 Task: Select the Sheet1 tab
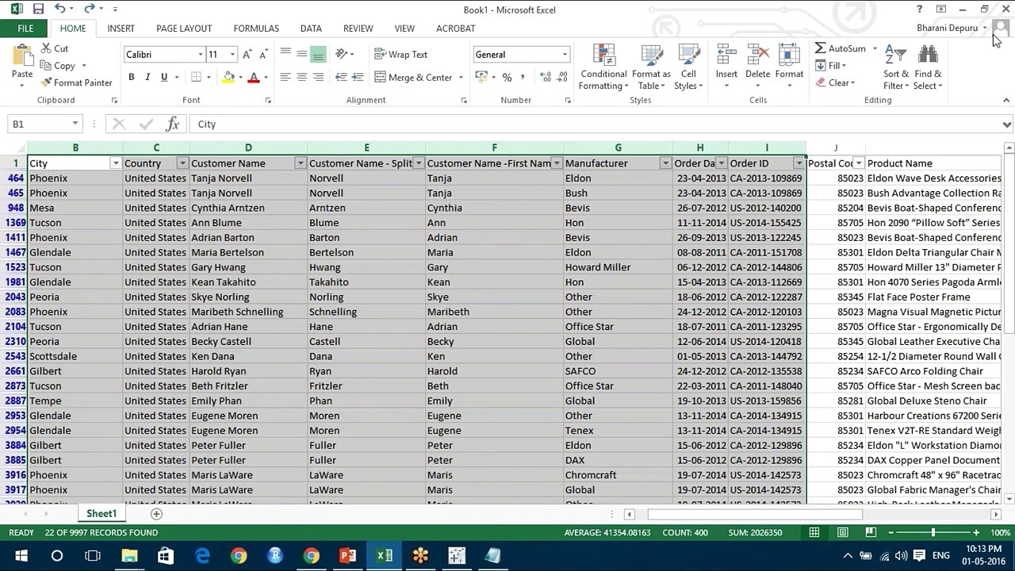[101, 514]
